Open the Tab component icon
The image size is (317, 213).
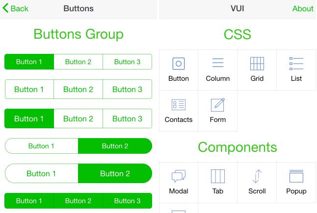(x=218, y=176)
